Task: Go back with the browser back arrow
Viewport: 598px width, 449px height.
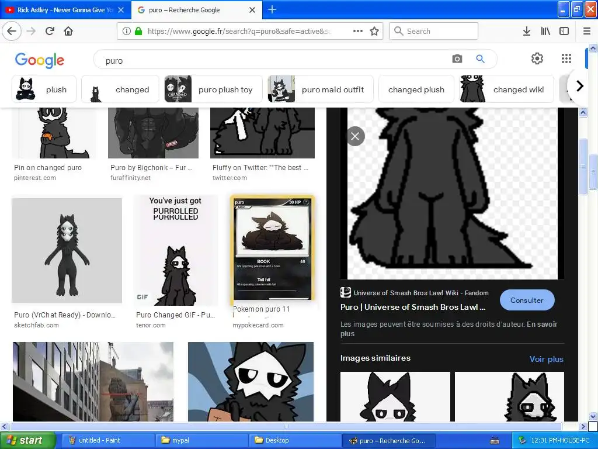Action: (x=12, y=31)
